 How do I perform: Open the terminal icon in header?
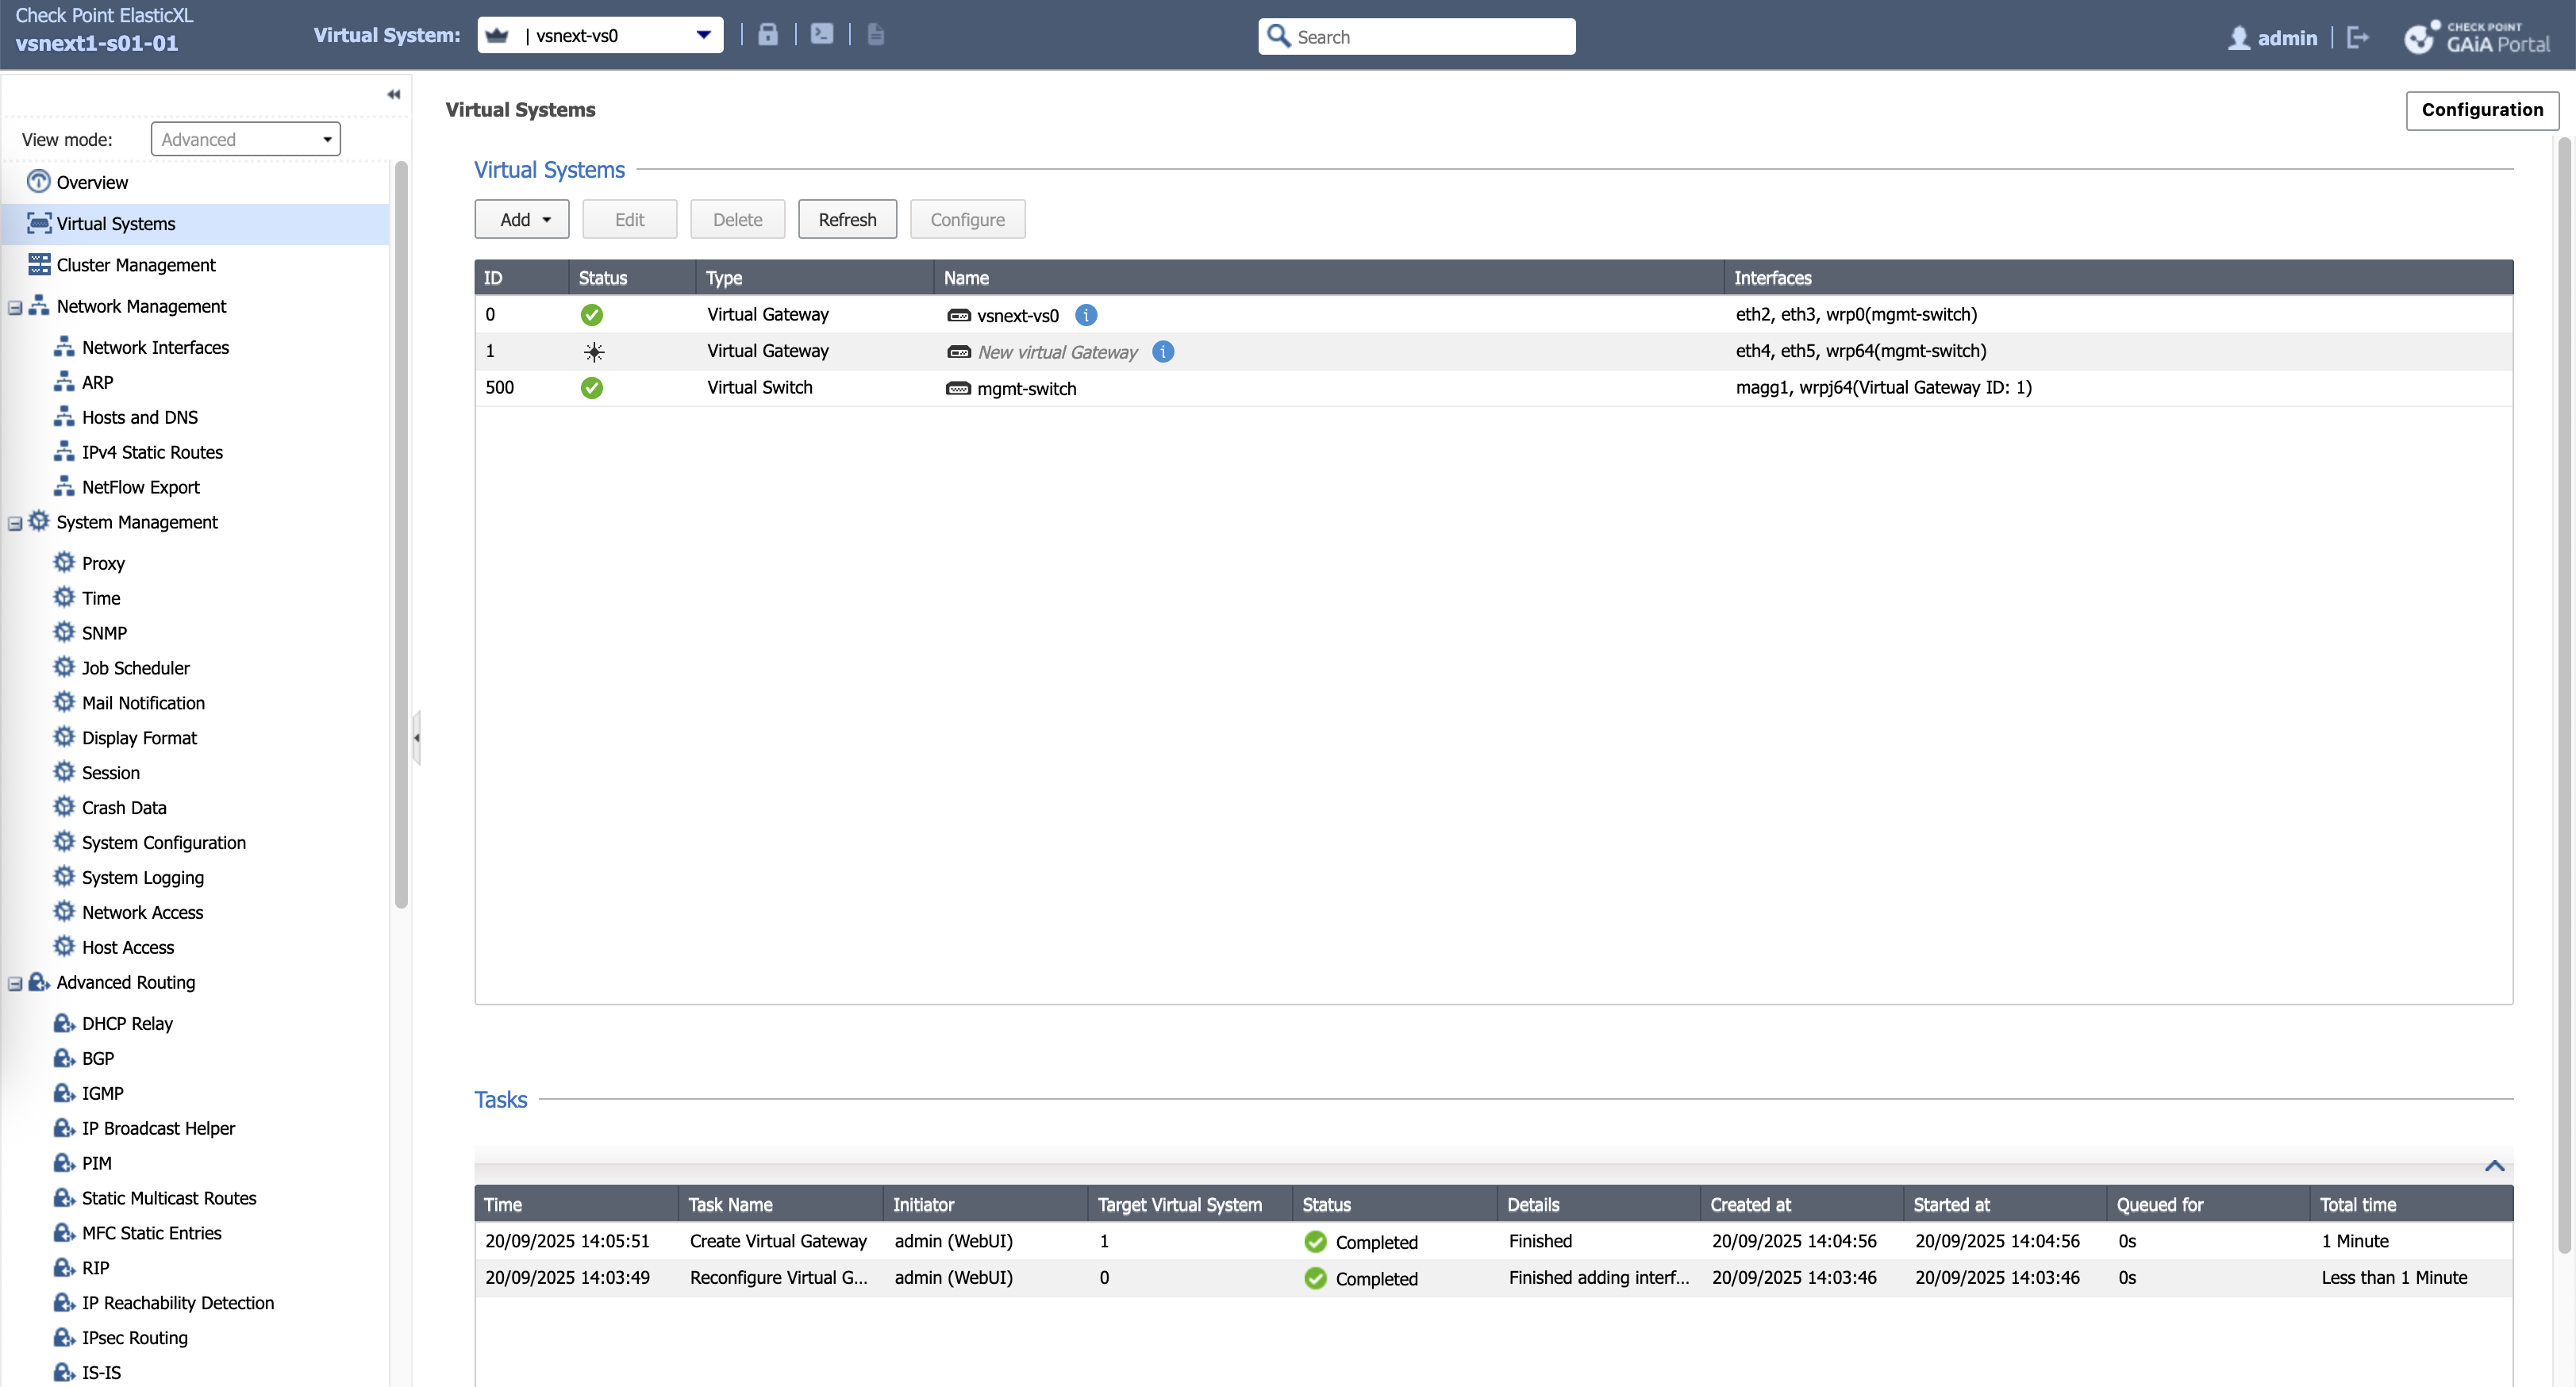(x=821, y=35)
